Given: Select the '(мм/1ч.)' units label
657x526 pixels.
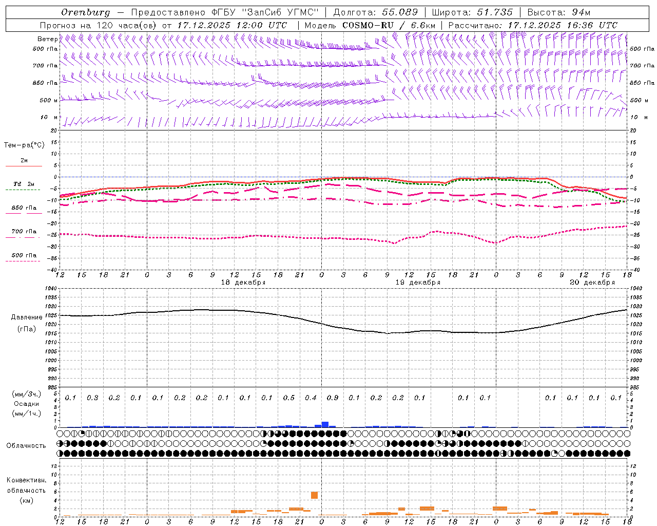Looking at the screenshot, I should [x=26, y=414].
